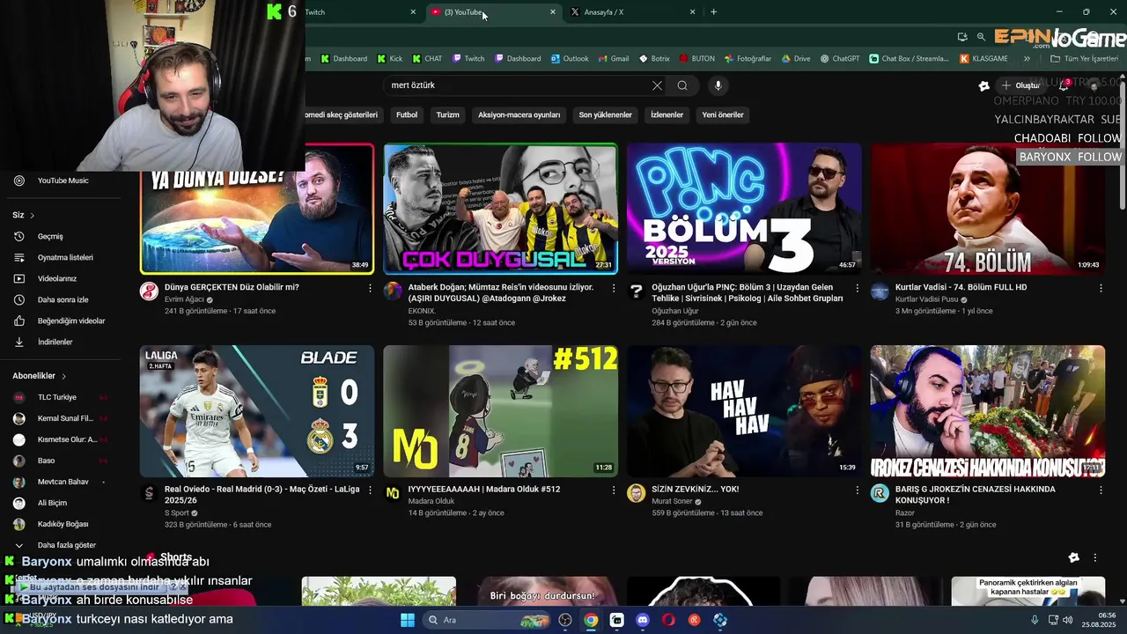Open the Windows Start menu

pyautogui.click(x=408, y=620)
